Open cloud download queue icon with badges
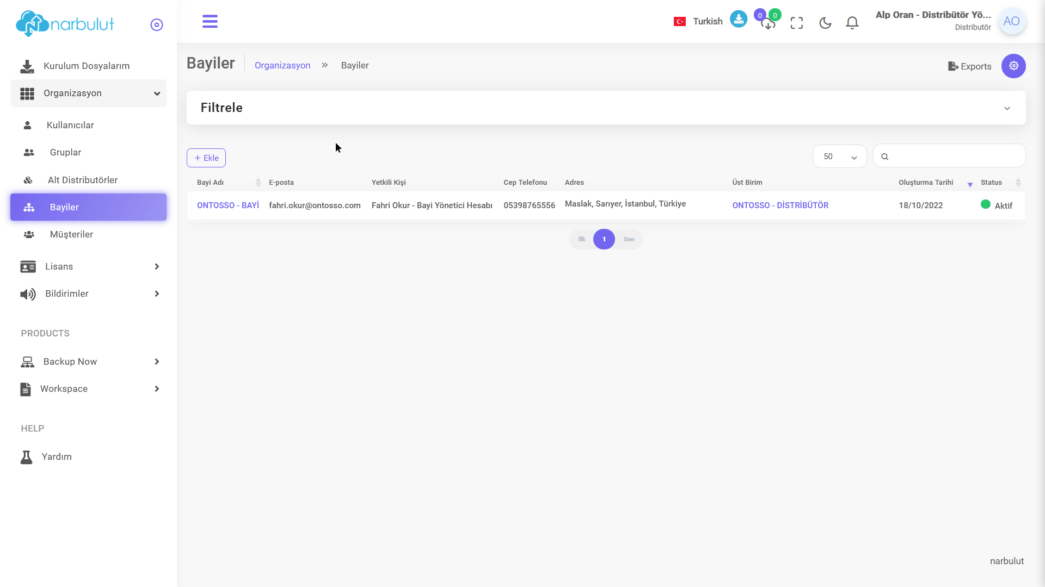This screenshot has height=587, width=1045. [768, 21]
